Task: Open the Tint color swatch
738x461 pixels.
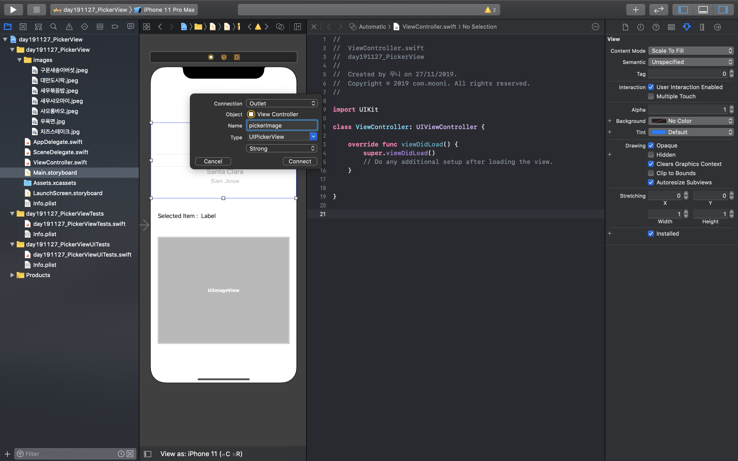Action: [659, 132]
